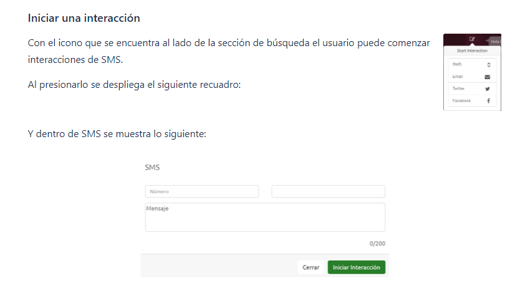525x301 pixels.
Task: Click the Facebook 'f' icon
Action: pyautogui.click(x=488, y=100)
